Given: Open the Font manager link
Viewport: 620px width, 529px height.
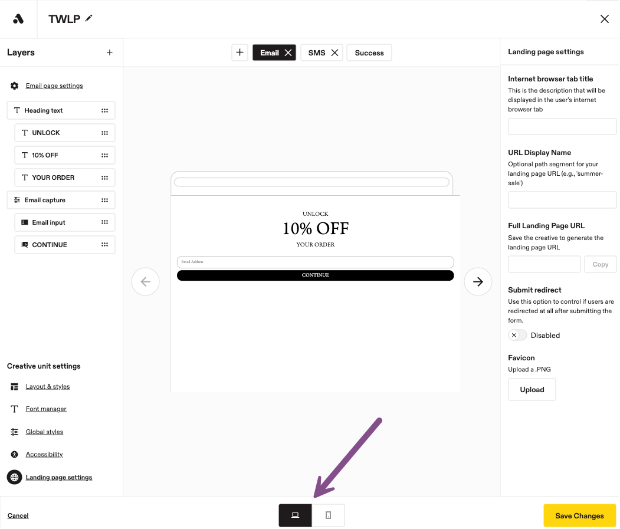Looking at the screenshot, I should point(46,409).
